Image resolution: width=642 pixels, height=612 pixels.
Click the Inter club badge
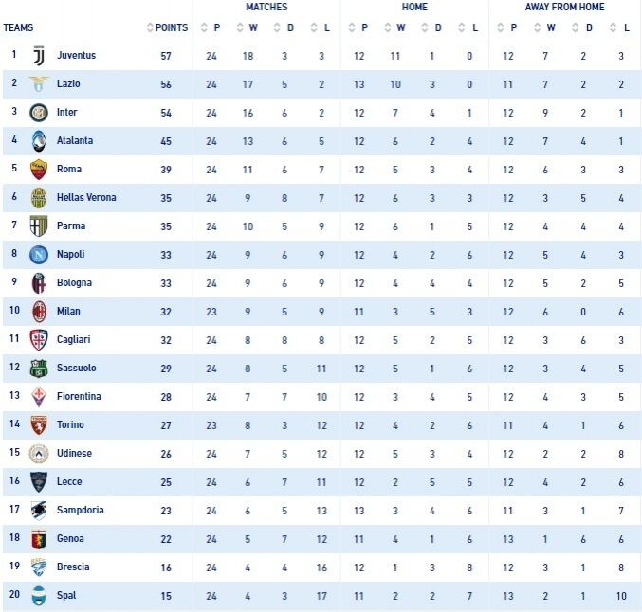click(x=39, y=113)
